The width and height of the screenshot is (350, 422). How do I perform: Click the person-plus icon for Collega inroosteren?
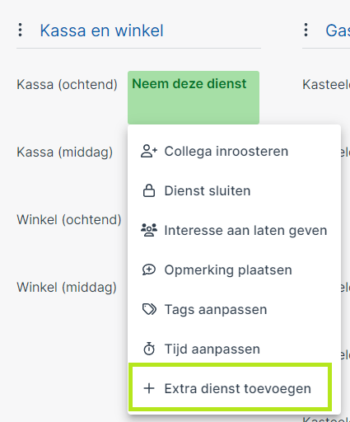pyautogui.click(x=149, y=152)
